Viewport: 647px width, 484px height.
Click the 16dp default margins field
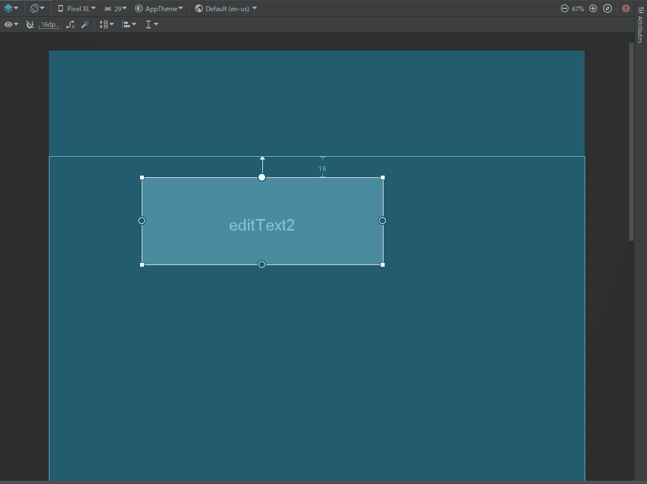coord(48,25)
